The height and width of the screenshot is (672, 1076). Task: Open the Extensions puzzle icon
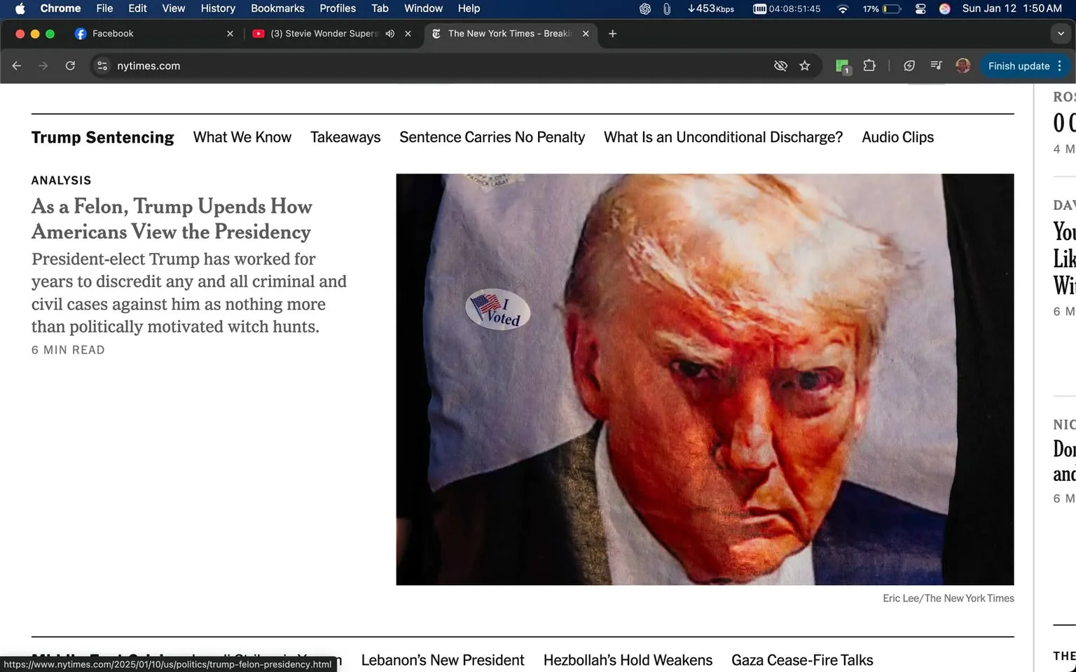point(869,66)
